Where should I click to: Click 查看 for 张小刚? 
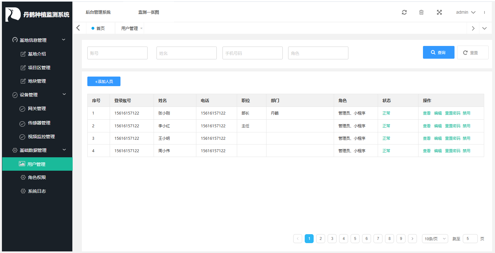[x=427, y=113]
